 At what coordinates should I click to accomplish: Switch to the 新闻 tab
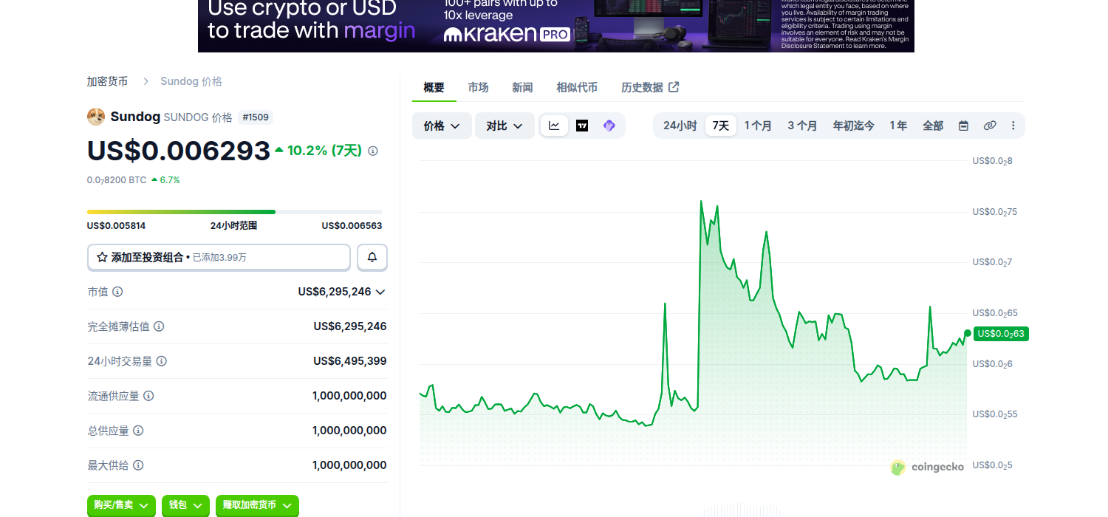(x=522, y=87)
